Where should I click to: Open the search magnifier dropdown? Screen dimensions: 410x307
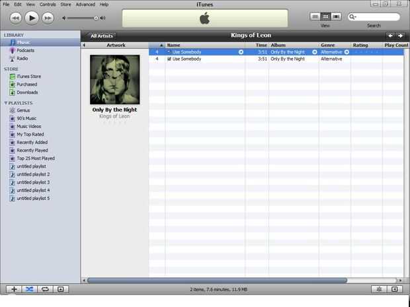(x=352, y=17)
